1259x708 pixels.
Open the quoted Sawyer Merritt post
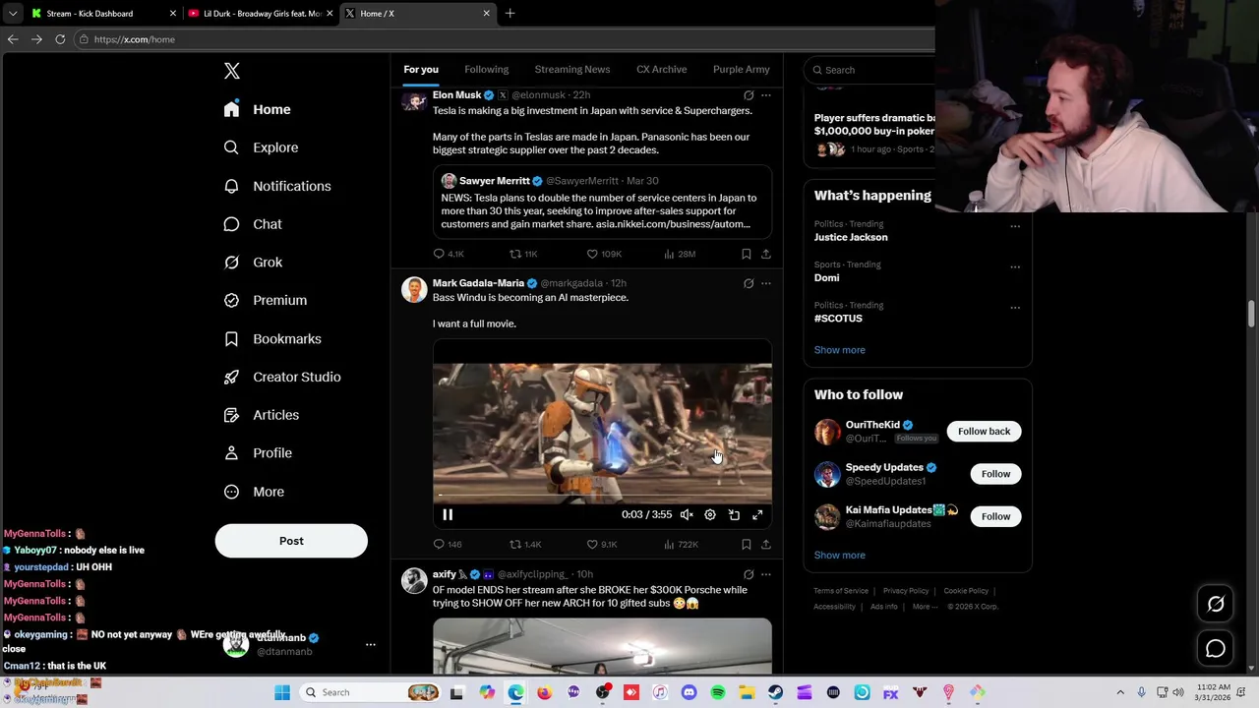click(x=602, y=202)
